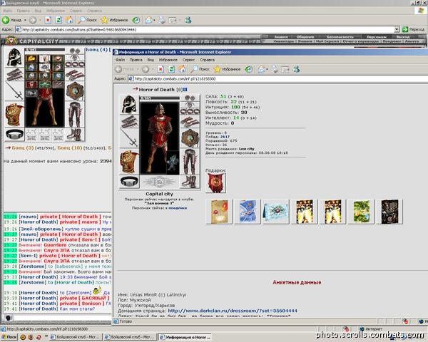Viewport: 428px width, 342px height.
Task: Click Back (Назад) in Бойцовский клуб window
Action: click(x=11, y=20)
